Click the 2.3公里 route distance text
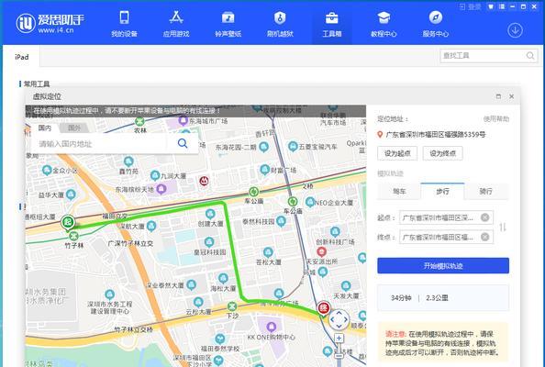545x367 pixels. pyautogui.click(x=437, y=298)
